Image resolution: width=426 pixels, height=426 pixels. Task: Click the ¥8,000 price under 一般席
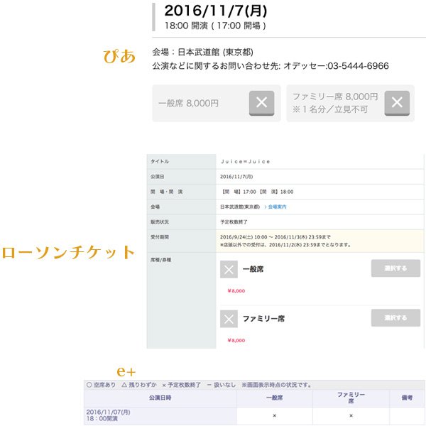click(x=236, y=290)
